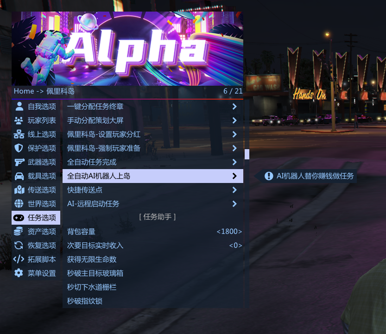Viewport: 386px width, 334px height.
Task: Click the menu list scrollbar thumb
Action: [x=247, y=154]
